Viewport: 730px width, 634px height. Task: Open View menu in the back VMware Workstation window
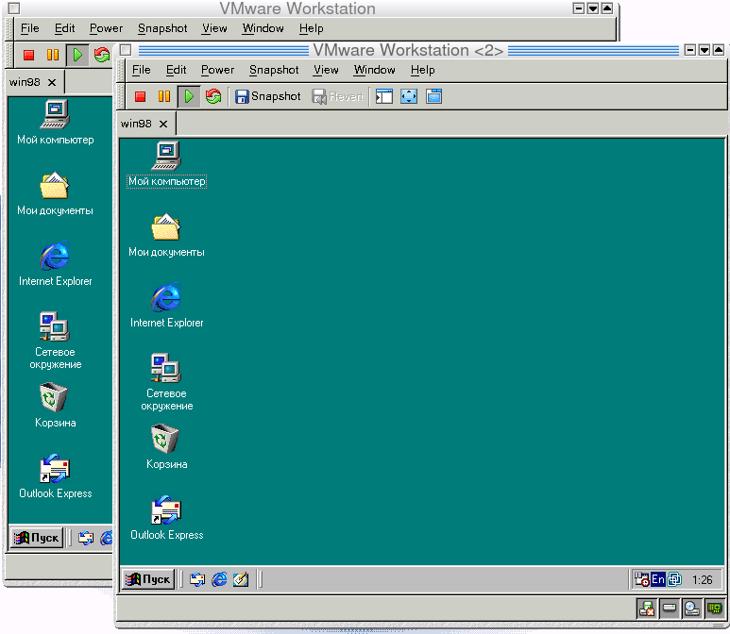point(214,28)
